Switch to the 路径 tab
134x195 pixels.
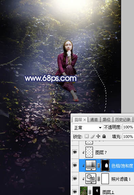[x=107, y=120]
